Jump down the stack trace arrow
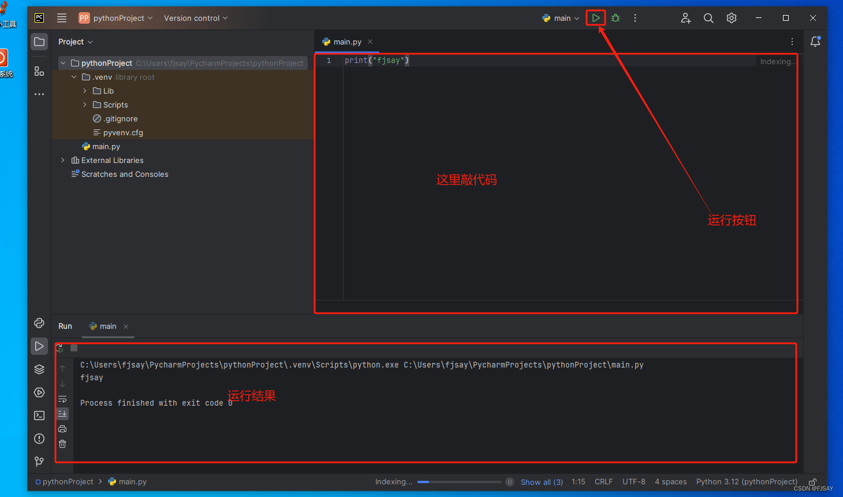 (x=62, y=384)
